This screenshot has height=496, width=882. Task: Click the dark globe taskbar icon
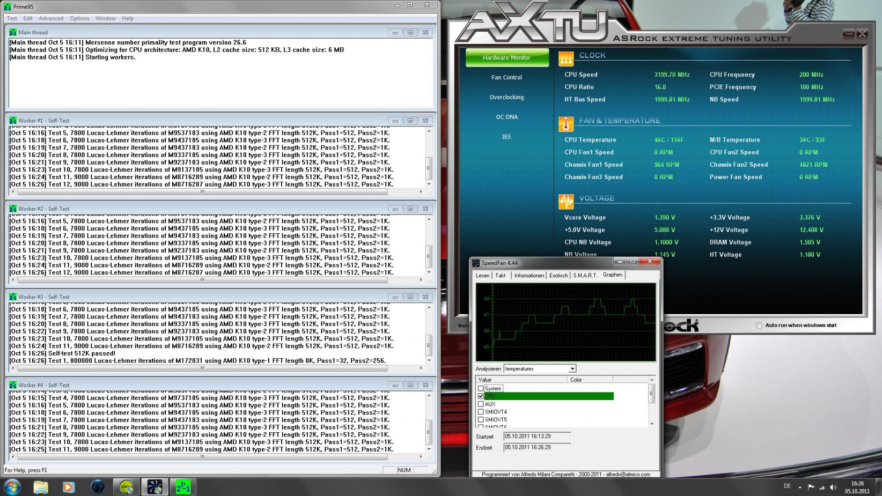pyautogui.click(x=98, y=487)
